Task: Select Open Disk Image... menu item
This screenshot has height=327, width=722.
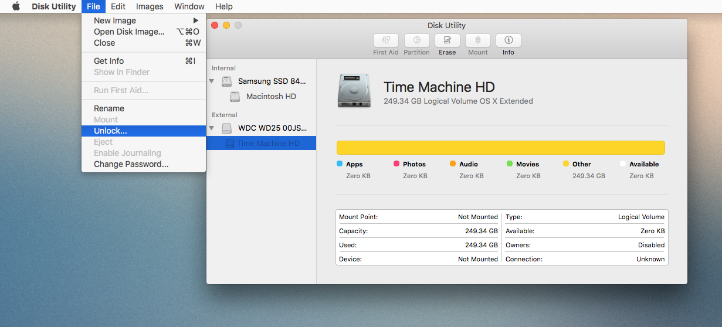Action: [144, 32]
